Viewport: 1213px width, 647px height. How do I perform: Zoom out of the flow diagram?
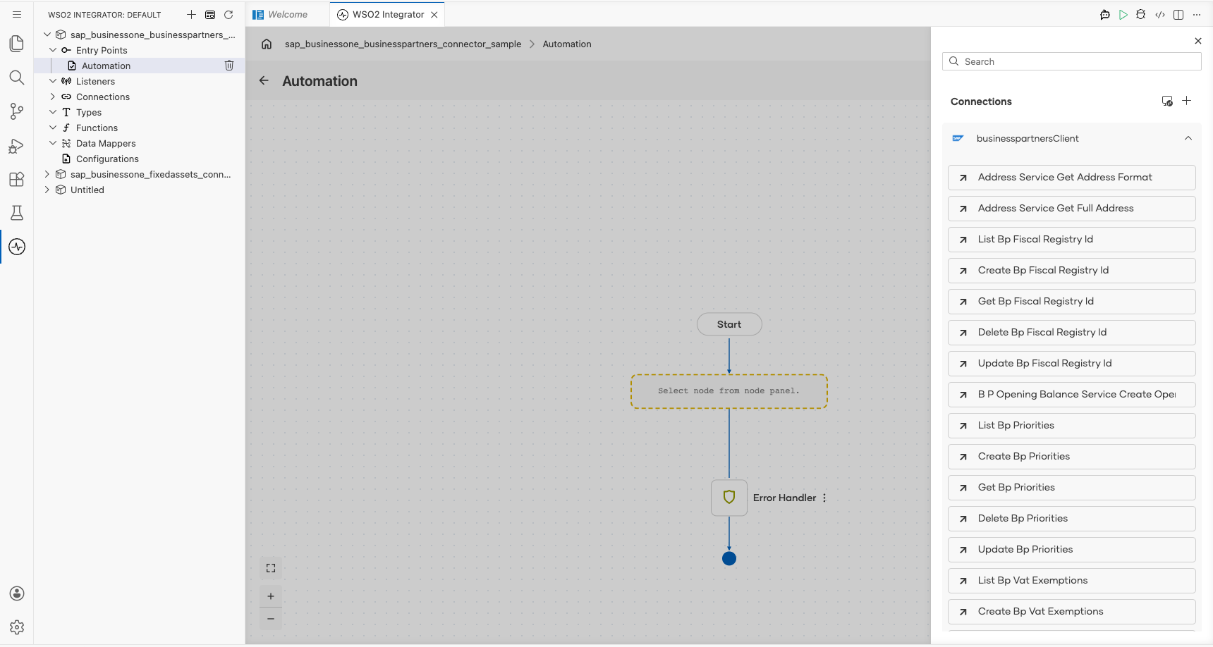tap(271, 619)
